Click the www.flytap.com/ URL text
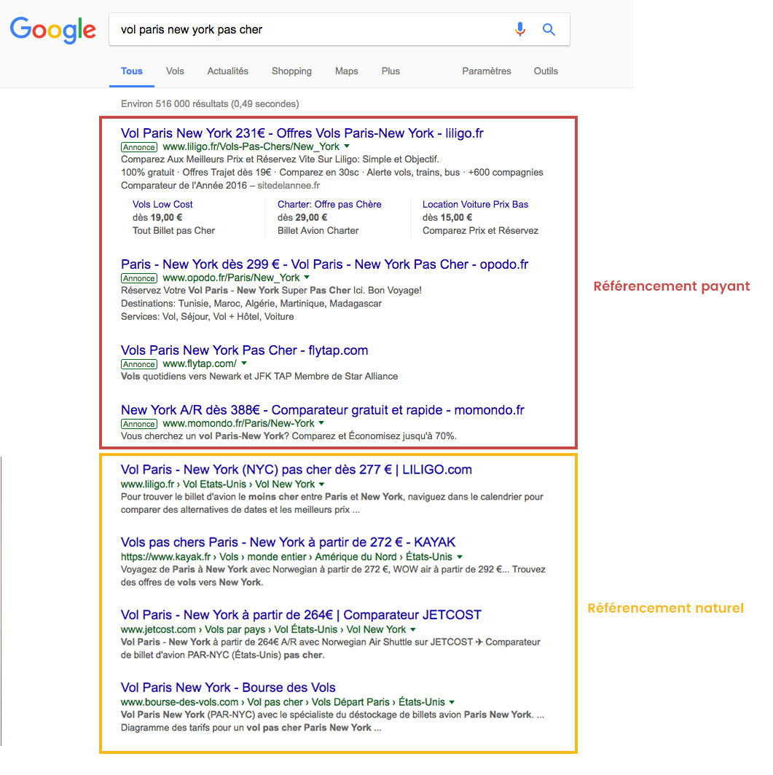Screen dimensions: 773x775 [x=200, y=363]
